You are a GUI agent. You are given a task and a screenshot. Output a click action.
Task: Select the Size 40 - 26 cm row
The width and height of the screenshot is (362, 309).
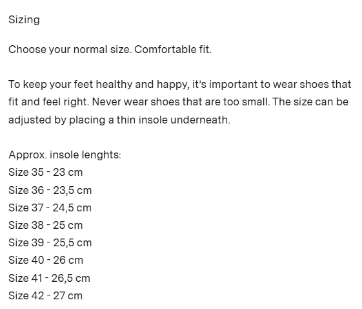tap(46, 261)
